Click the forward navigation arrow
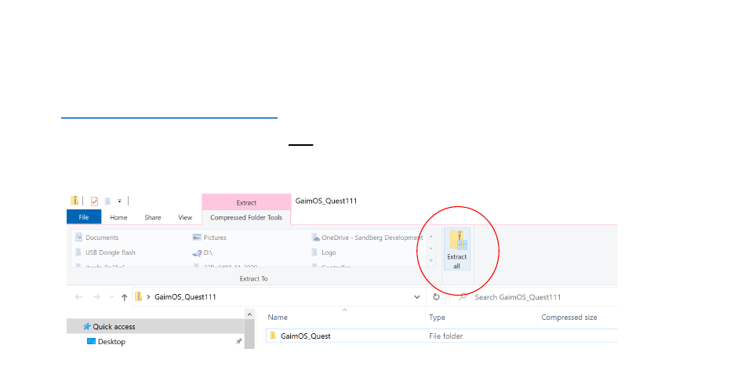Image resolution: width=745 pixels, height=374 pixels. point(95,297)
